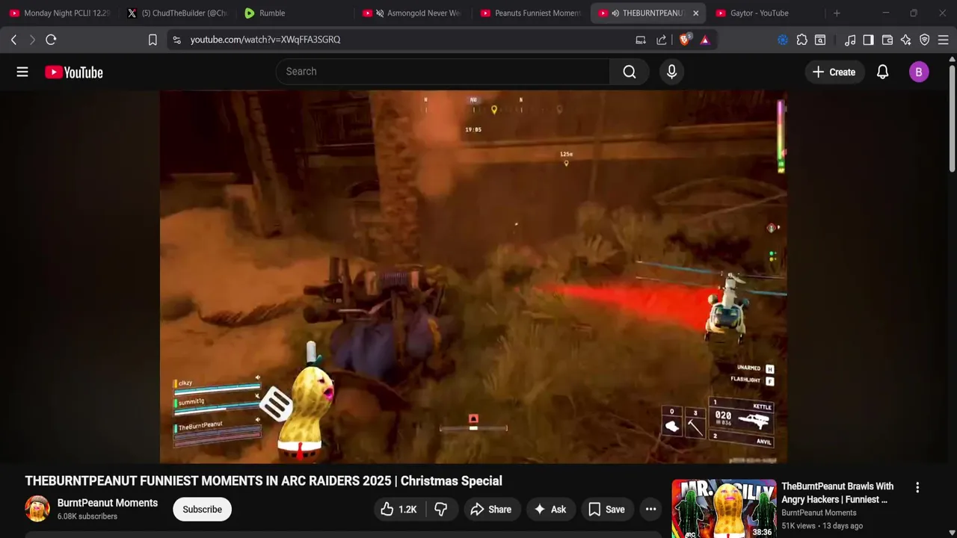Click the magnifier search button

[630, 72]
